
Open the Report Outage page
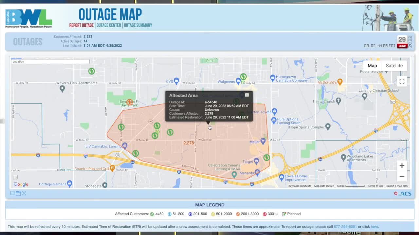point(81,25)
